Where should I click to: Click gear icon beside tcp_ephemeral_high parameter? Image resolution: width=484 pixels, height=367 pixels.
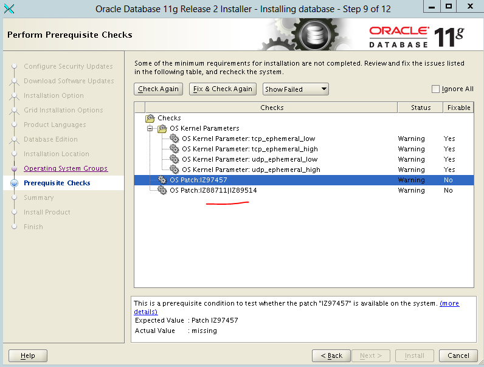[x=175, y=149]
